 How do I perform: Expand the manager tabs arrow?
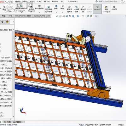pyautogui.click(x=13, y=22)
